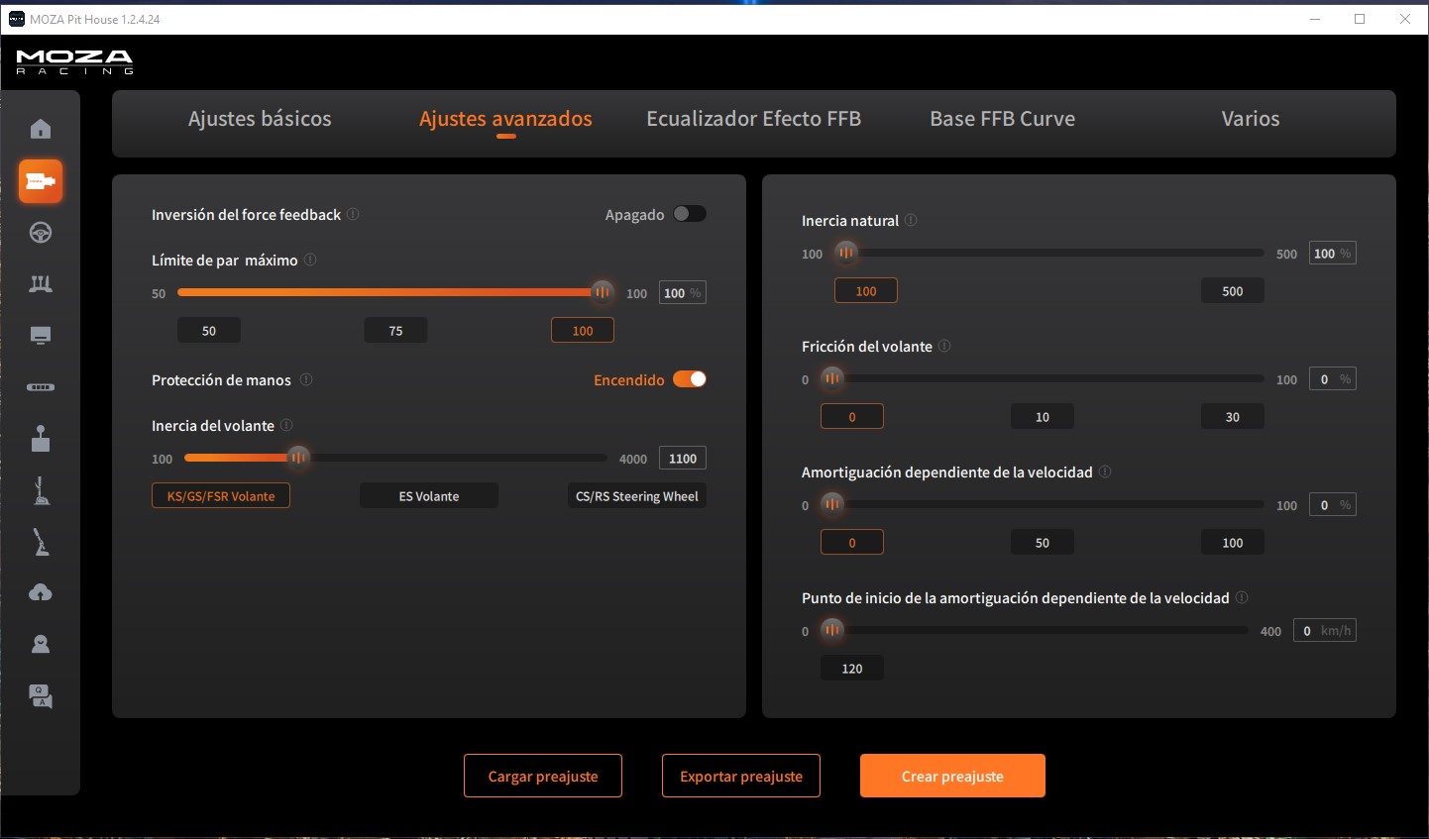
Task: Click the MOZA Racing logo
Action: [74, 62]
